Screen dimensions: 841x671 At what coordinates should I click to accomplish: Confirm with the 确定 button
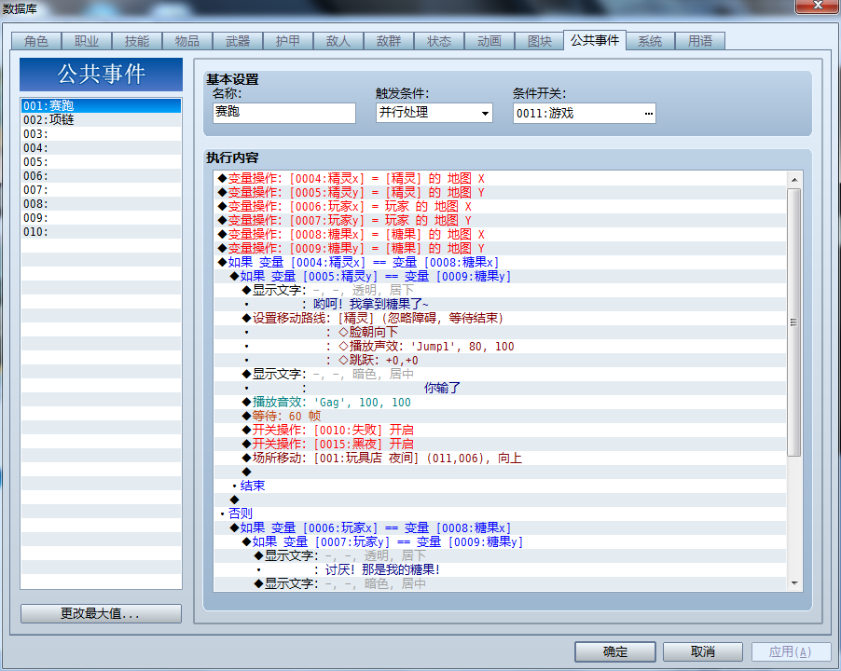(x=615, y=651)
